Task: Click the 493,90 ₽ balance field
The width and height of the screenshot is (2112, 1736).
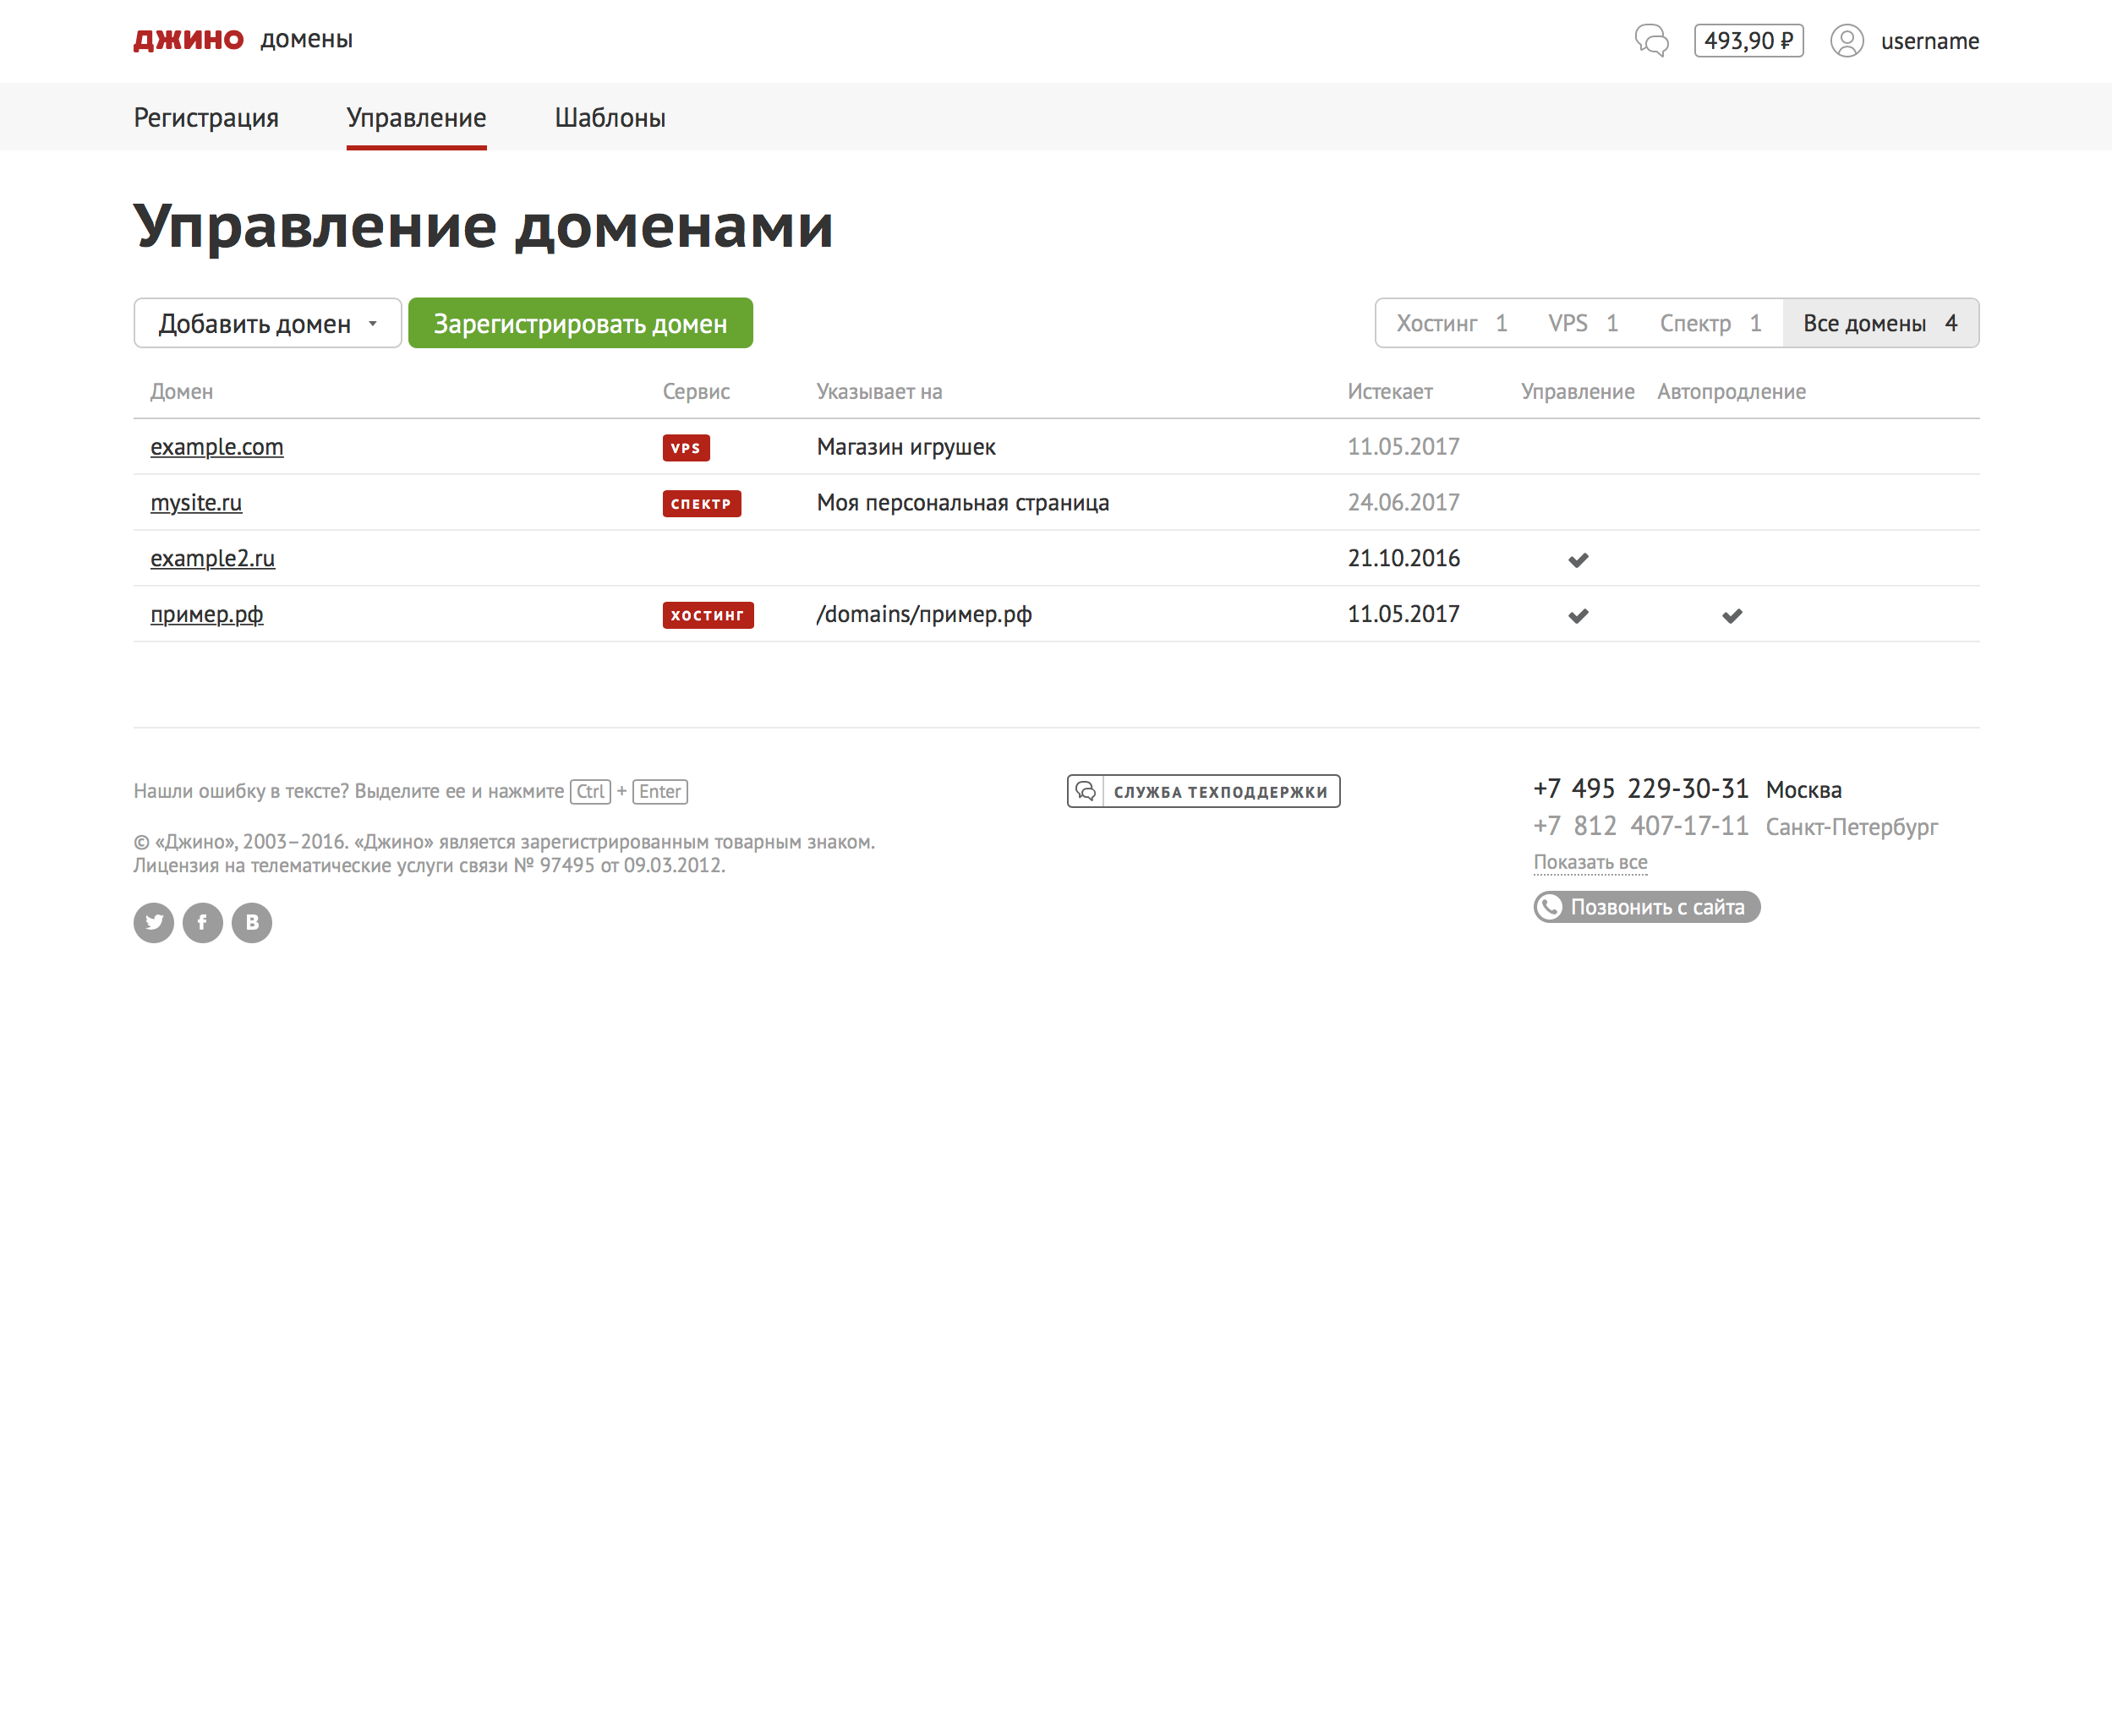Action: coord(1748,41)
